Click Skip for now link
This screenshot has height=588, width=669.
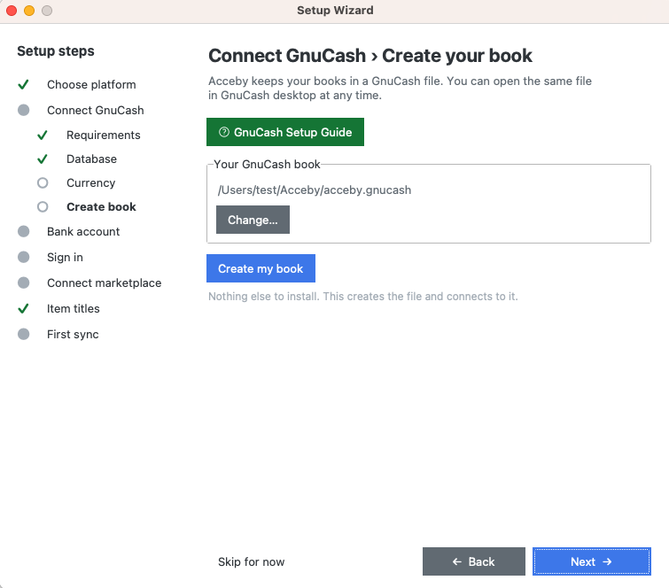(251, 561)
